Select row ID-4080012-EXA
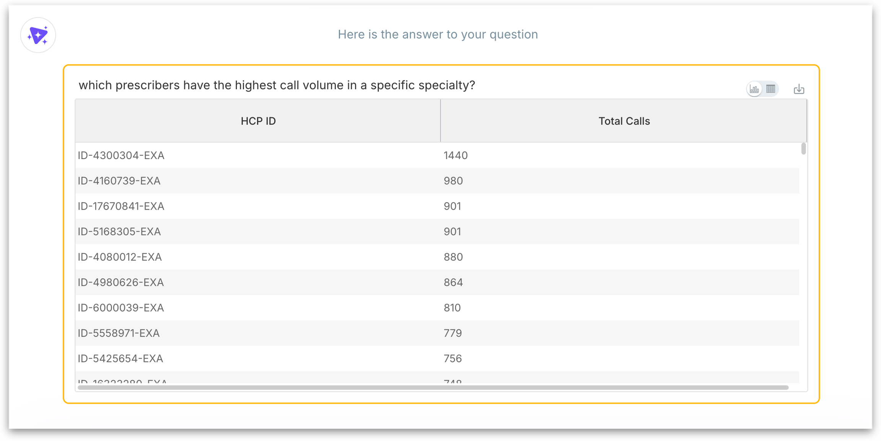 120,257
